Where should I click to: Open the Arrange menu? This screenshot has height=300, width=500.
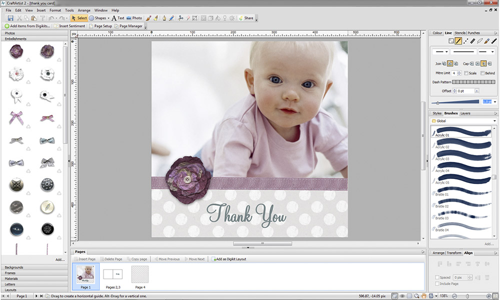pyautogui.click(x=84, y=10)
